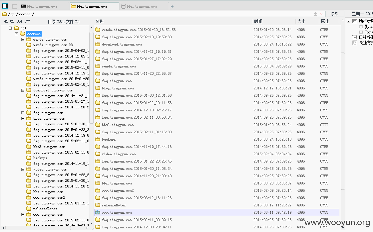The width and height of the screenshot is (373, 232).
Task: Sort by 大小 column header
Action: (301, 21)
